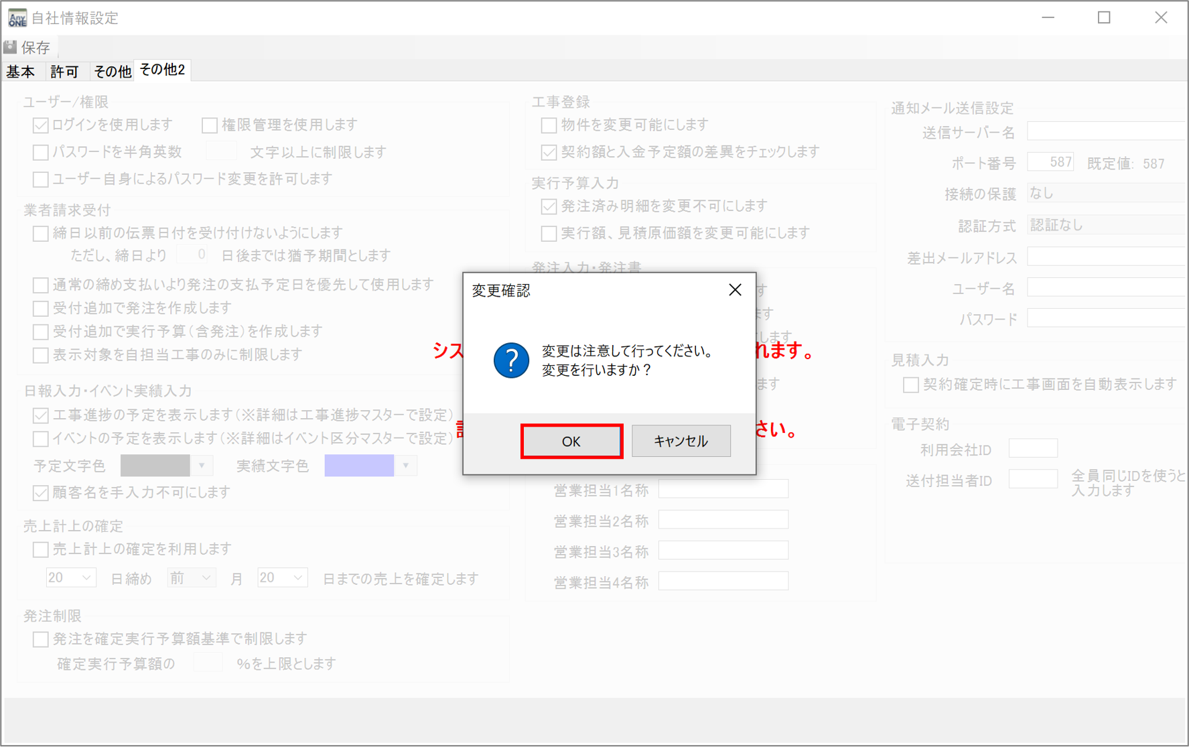Click the blue question mark icon

pyautogui.click(x=511, y=360)
